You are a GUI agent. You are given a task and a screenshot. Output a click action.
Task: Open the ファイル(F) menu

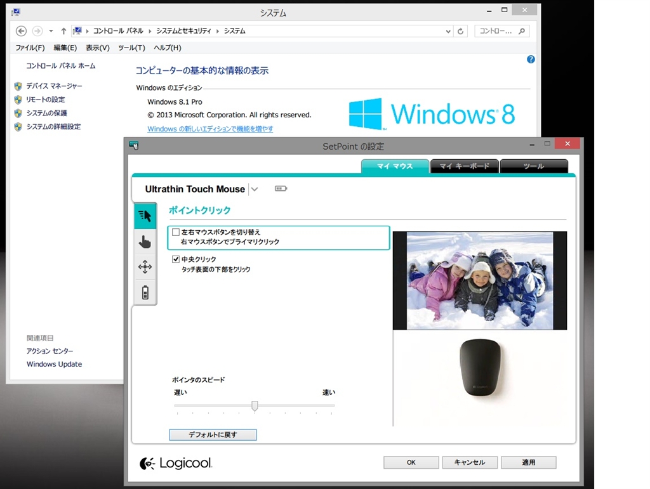[x=30, y=48]
